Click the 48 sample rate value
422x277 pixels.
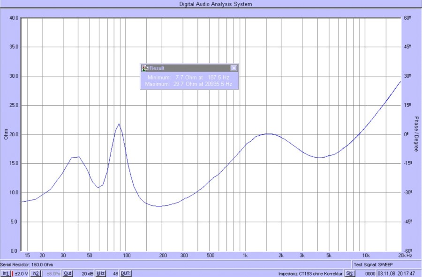115,273
